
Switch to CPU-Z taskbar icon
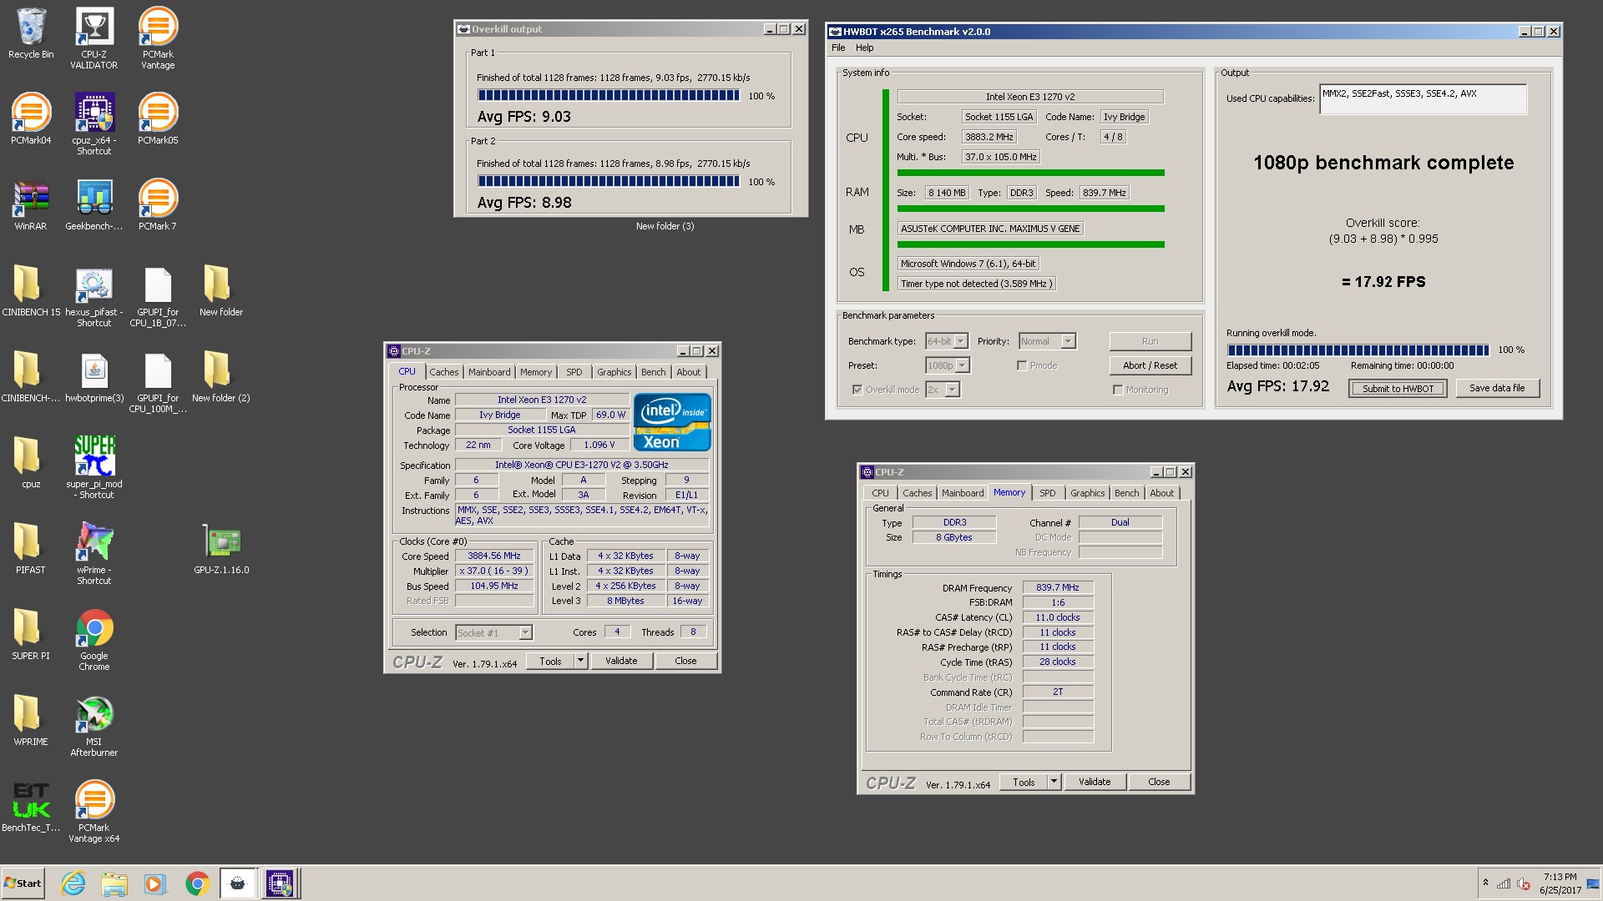point(279,883)
